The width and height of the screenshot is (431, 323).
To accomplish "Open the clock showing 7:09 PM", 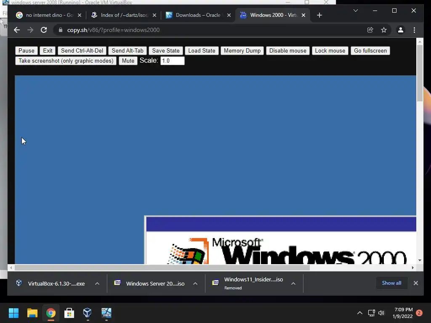I will (x=403, y=313).
